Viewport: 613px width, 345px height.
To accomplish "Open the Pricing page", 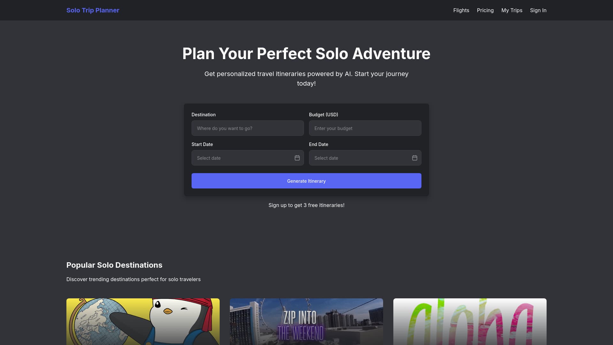I will [485, 10].
